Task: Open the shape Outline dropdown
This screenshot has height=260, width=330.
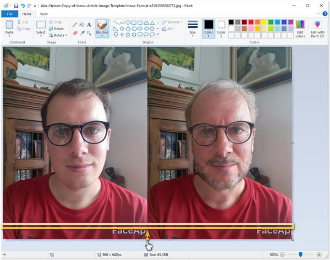Action: [172, 22]
